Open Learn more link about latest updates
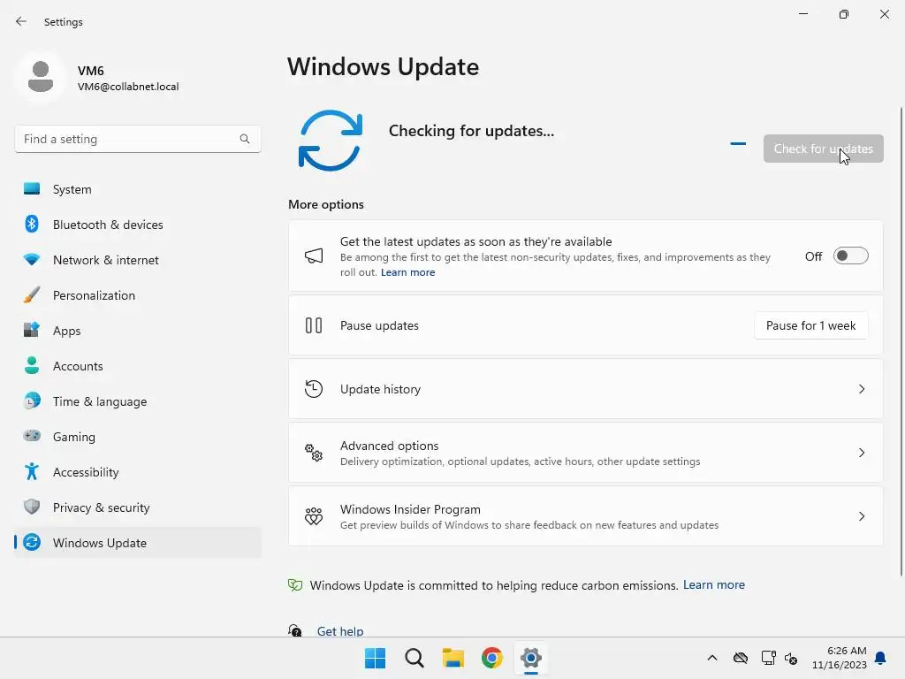 (407, 272)
